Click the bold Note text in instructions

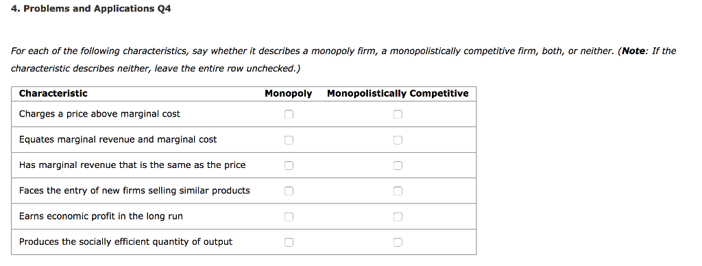(633, 51)
